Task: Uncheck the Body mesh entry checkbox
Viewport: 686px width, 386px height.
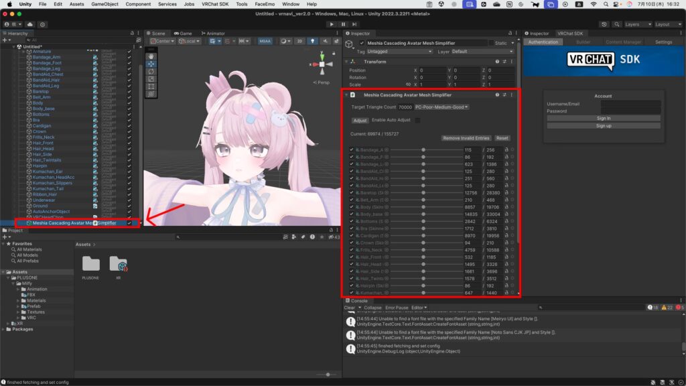Action: click(351, 207)
